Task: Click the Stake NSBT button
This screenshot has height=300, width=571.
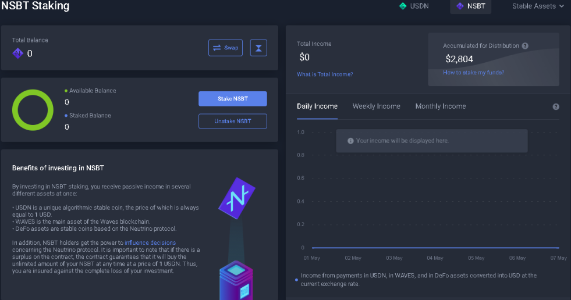Action: [233, 98]
